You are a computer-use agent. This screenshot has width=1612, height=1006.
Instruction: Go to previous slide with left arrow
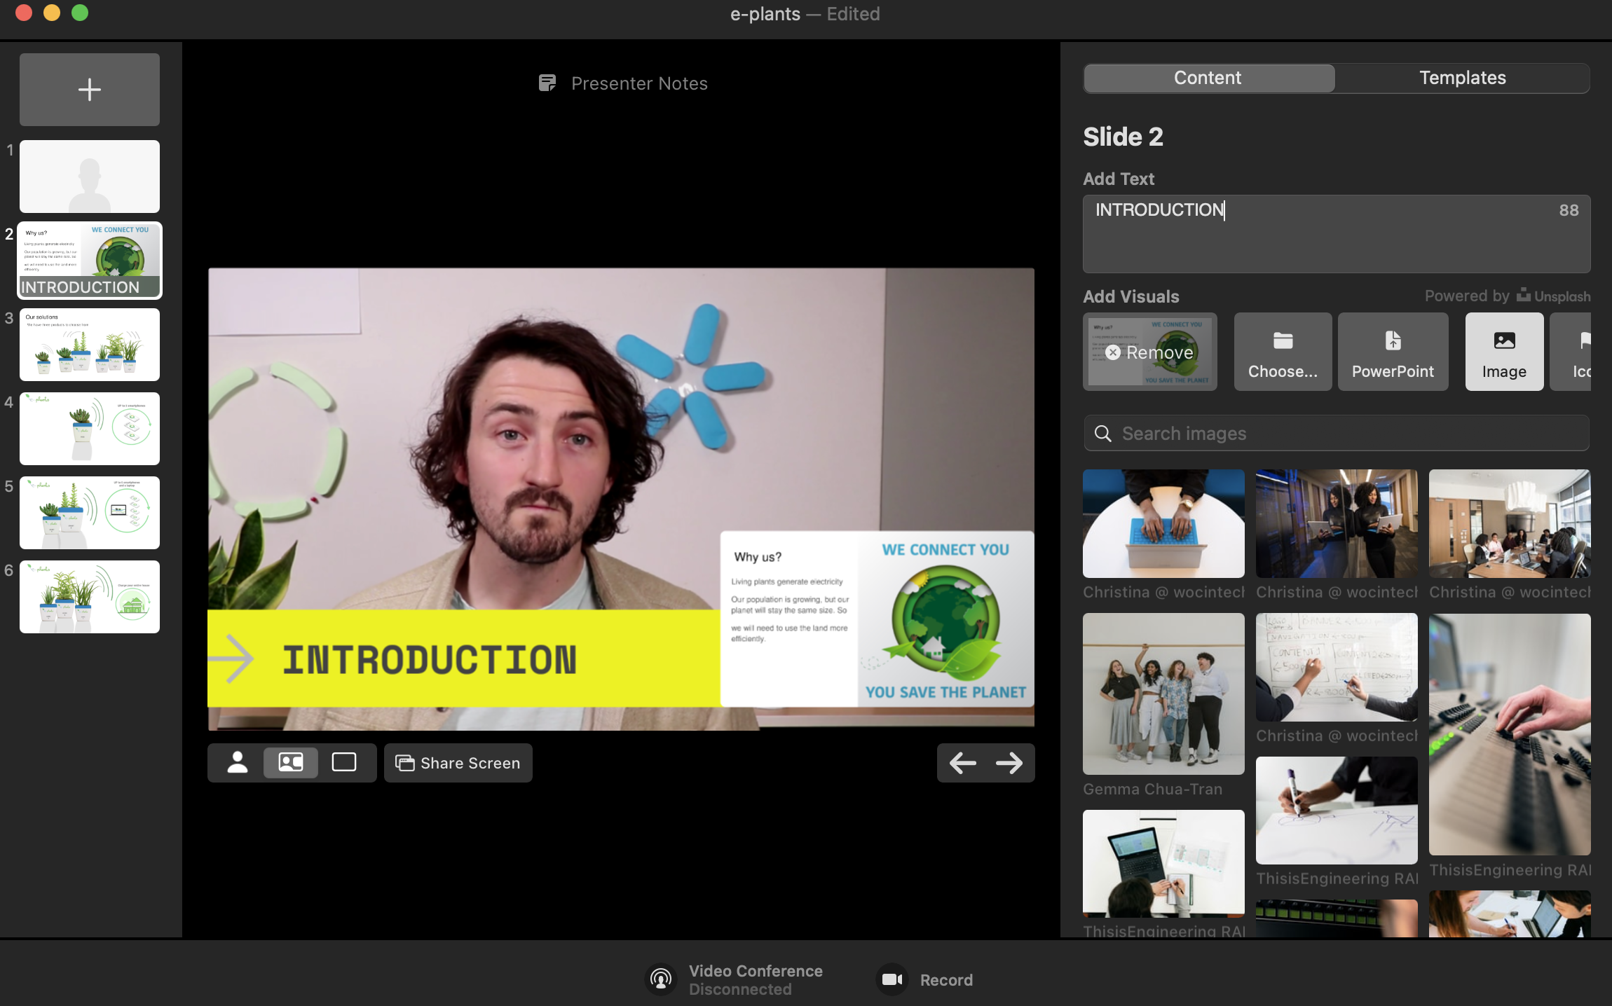point(962,763)
